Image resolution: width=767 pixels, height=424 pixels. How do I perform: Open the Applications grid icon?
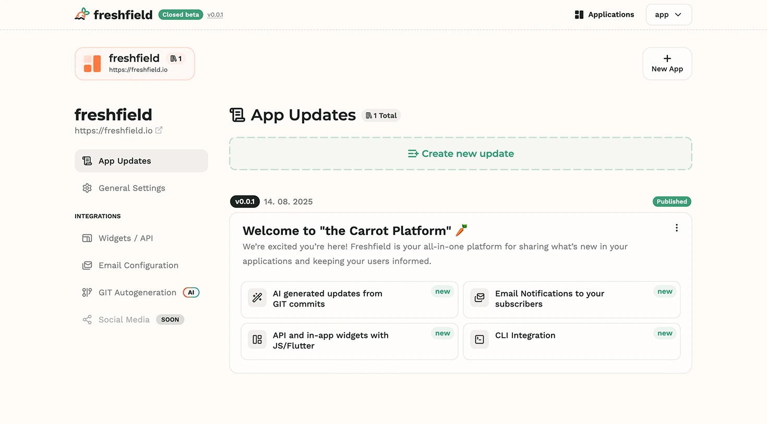579,15
